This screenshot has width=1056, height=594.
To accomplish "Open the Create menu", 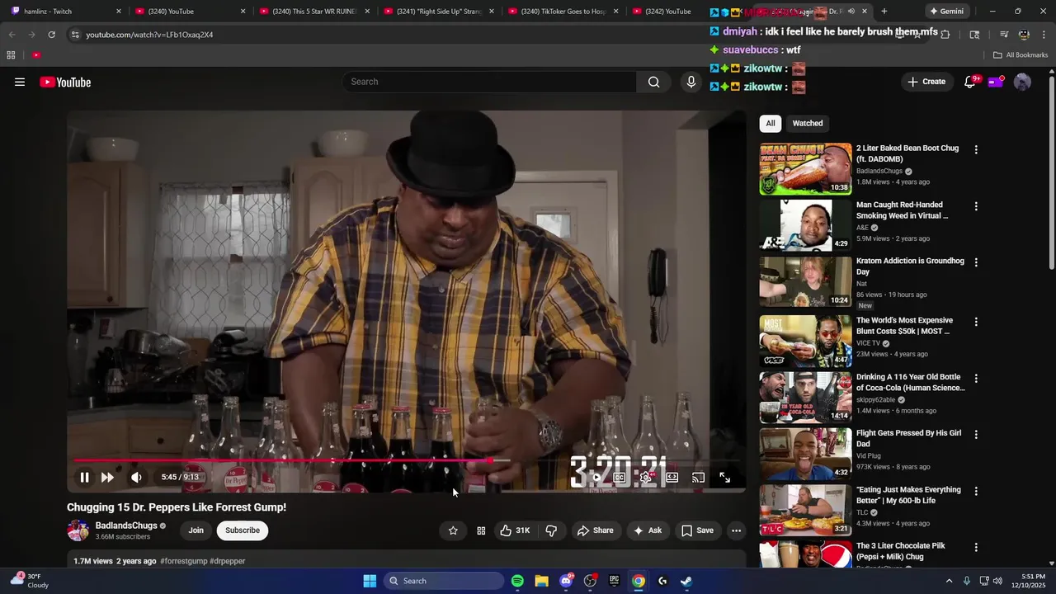I will click(x=926, y=82).
